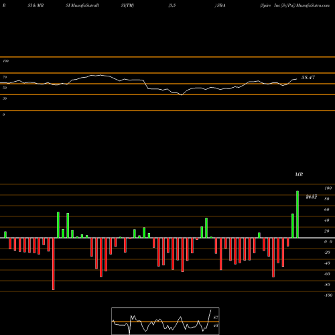
Task: Click the -100 label on the MR axis
Action: (x=328, y=295)
